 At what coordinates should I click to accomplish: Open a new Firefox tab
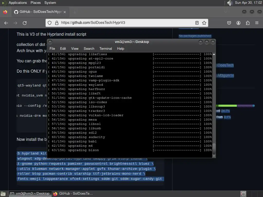click(x=74, y=12)
